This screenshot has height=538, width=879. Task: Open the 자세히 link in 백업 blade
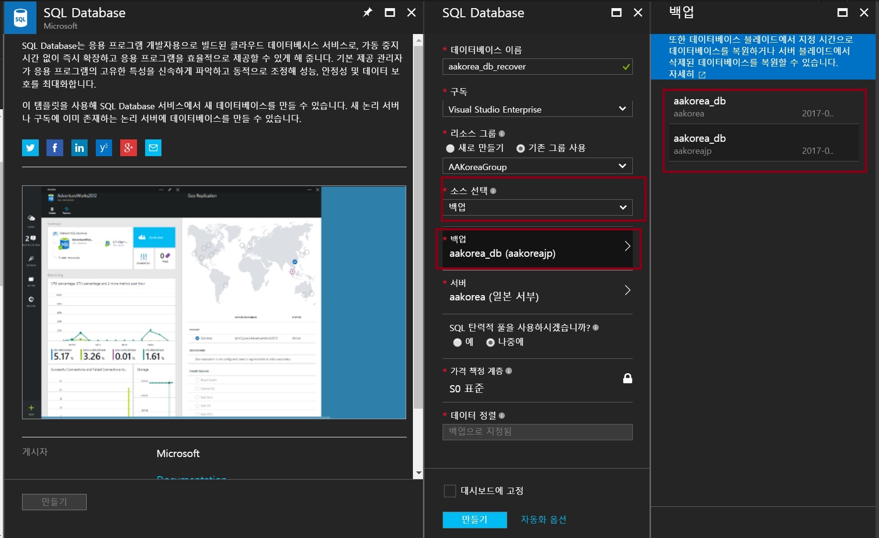[681, 74]
